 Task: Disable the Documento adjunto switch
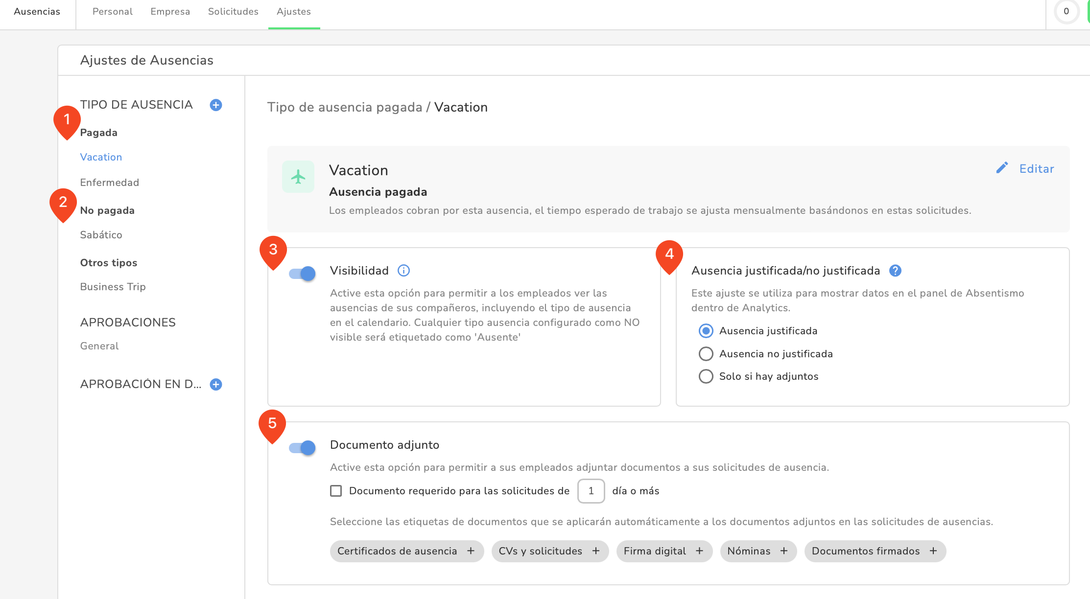[302, 448]
